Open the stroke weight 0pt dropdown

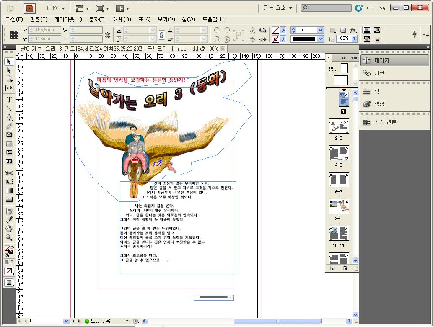coord(320,30)
